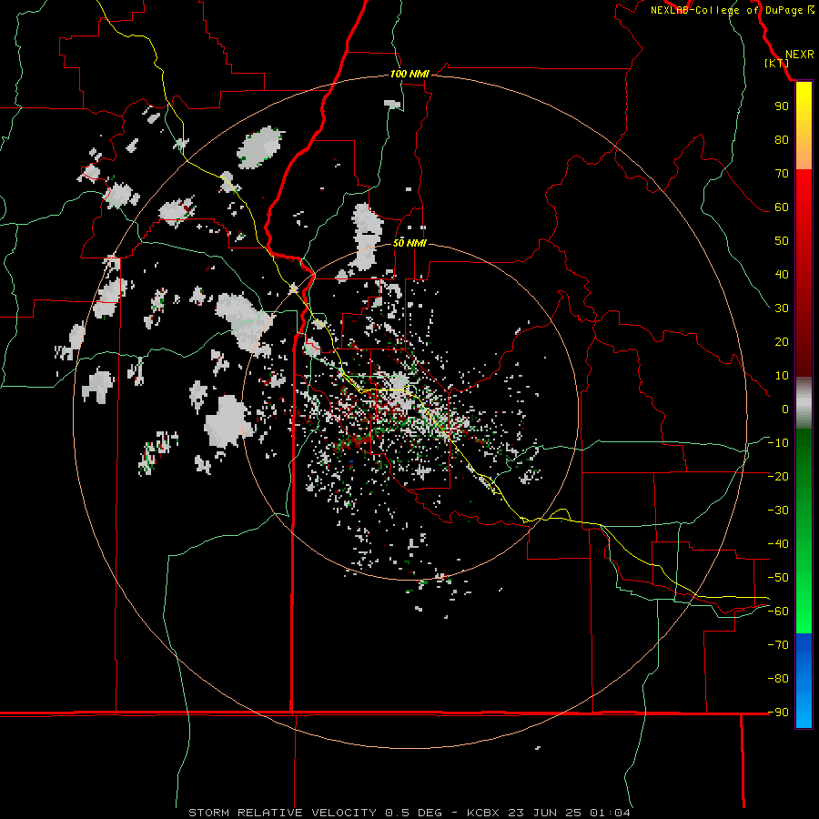
Task: Click the 20 value on the velocity scale
Action: [782, 342]
